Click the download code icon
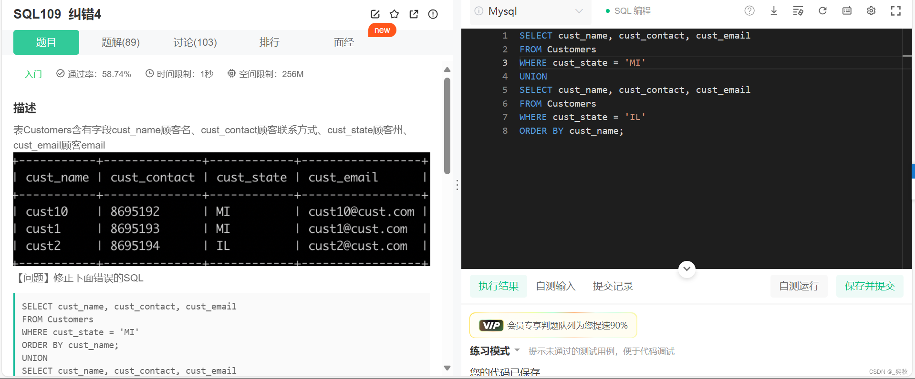 coord(774,10)
